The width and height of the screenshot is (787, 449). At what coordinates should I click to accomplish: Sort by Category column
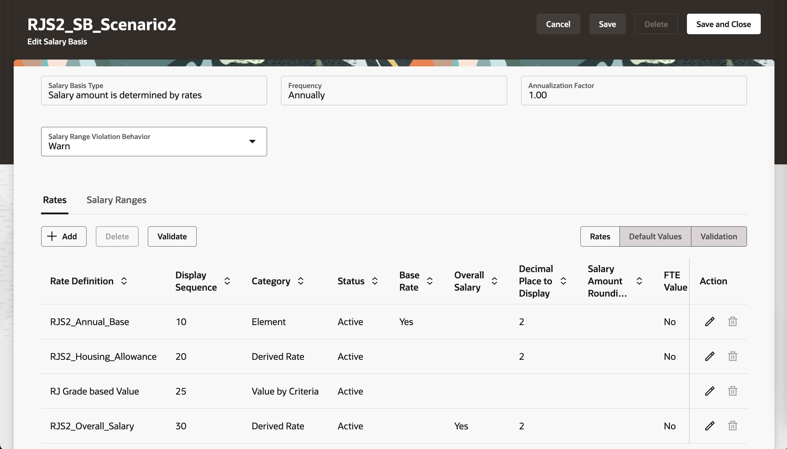pyautogui.click(x=301, y=281)
